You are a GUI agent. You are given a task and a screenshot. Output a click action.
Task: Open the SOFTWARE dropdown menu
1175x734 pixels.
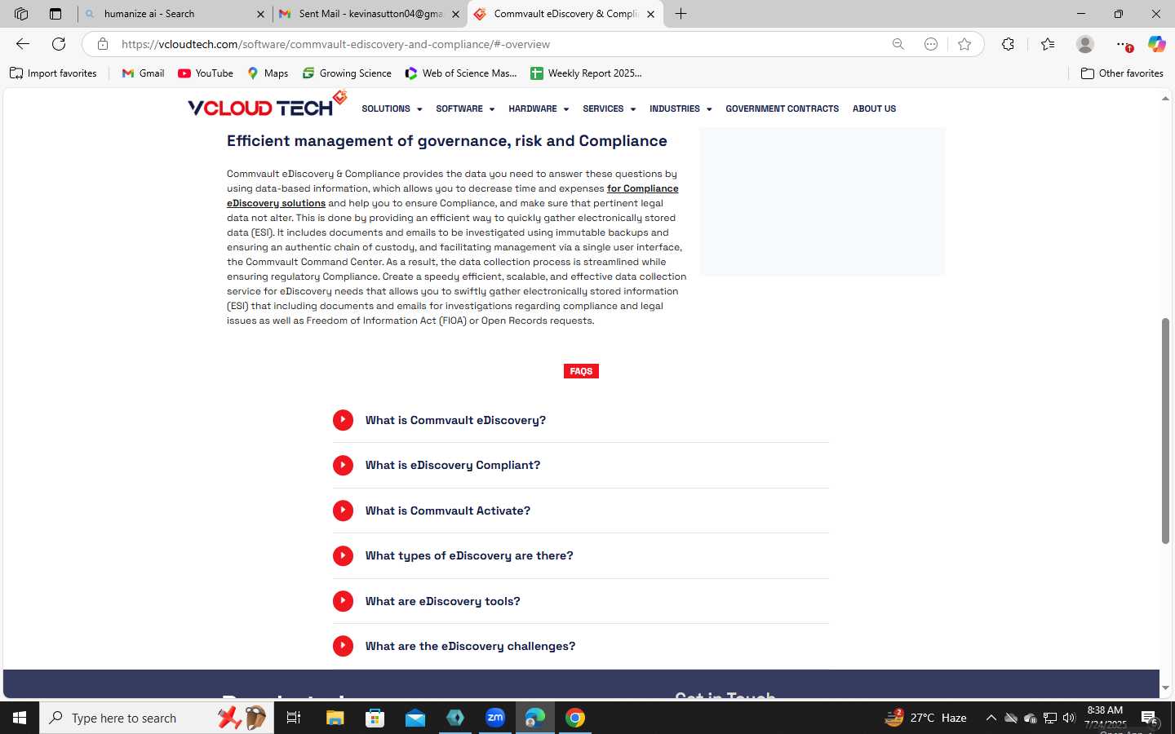(465, 108)
